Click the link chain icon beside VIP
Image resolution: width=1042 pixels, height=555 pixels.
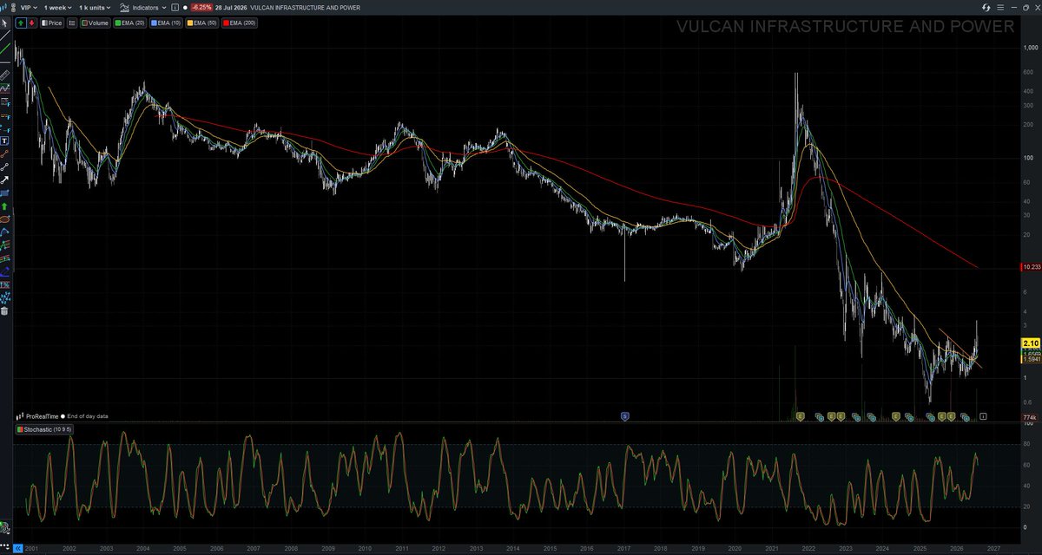[13, 8]
